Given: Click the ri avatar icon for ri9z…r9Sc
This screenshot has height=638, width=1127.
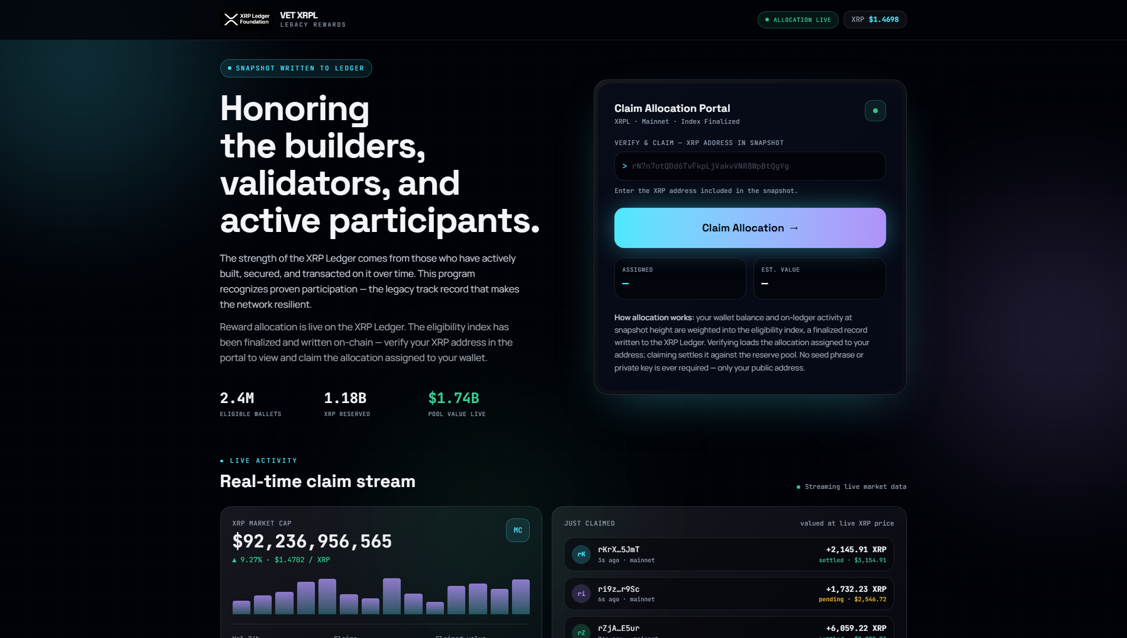Looking at the screenshot, I should tap(581, 594).
